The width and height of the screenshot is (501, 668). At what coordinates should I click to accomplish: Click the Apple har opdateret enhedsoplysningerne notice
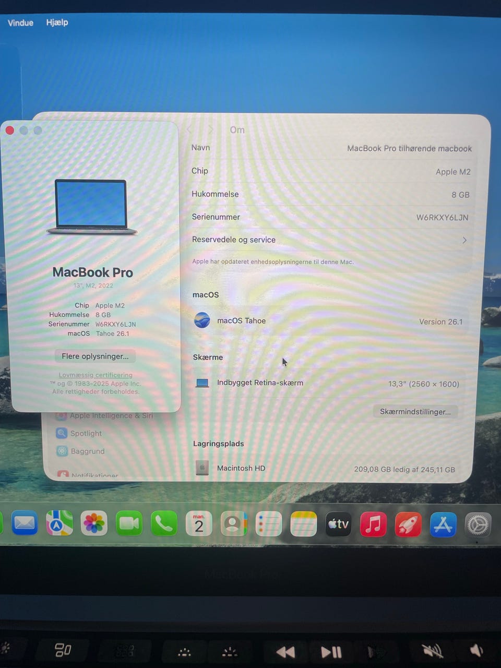pos(273,261)
